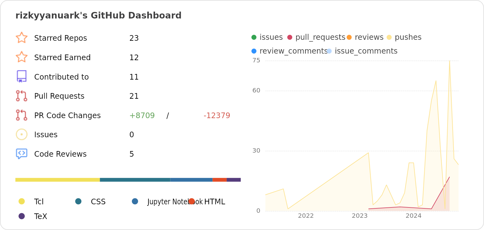Viewport: 484px width, 230px height.
Task: Click the Pull Requests icon
Action: coord(22,96)
